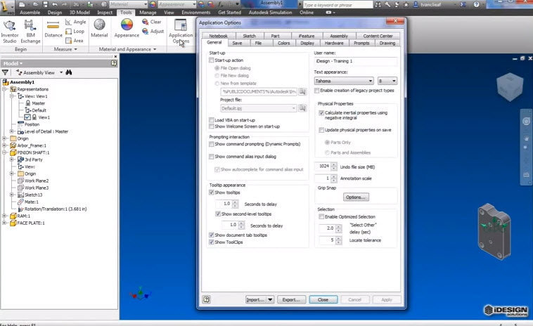Open the Tahoma font dropdown
This screenshot has height=326, width=533.
click(x=344, y=81)
